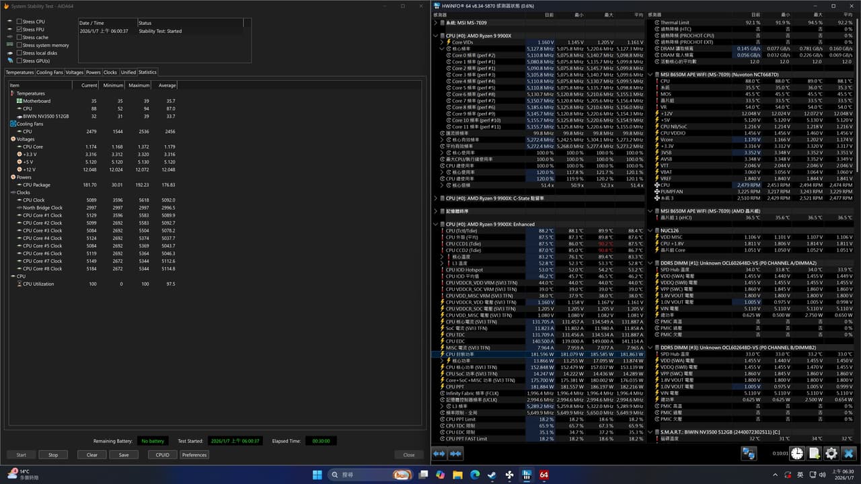Viewport: 861px width, 484px height.
Task: Expand the Core VIDs row in HWiNFO
Action: point(442,42)
